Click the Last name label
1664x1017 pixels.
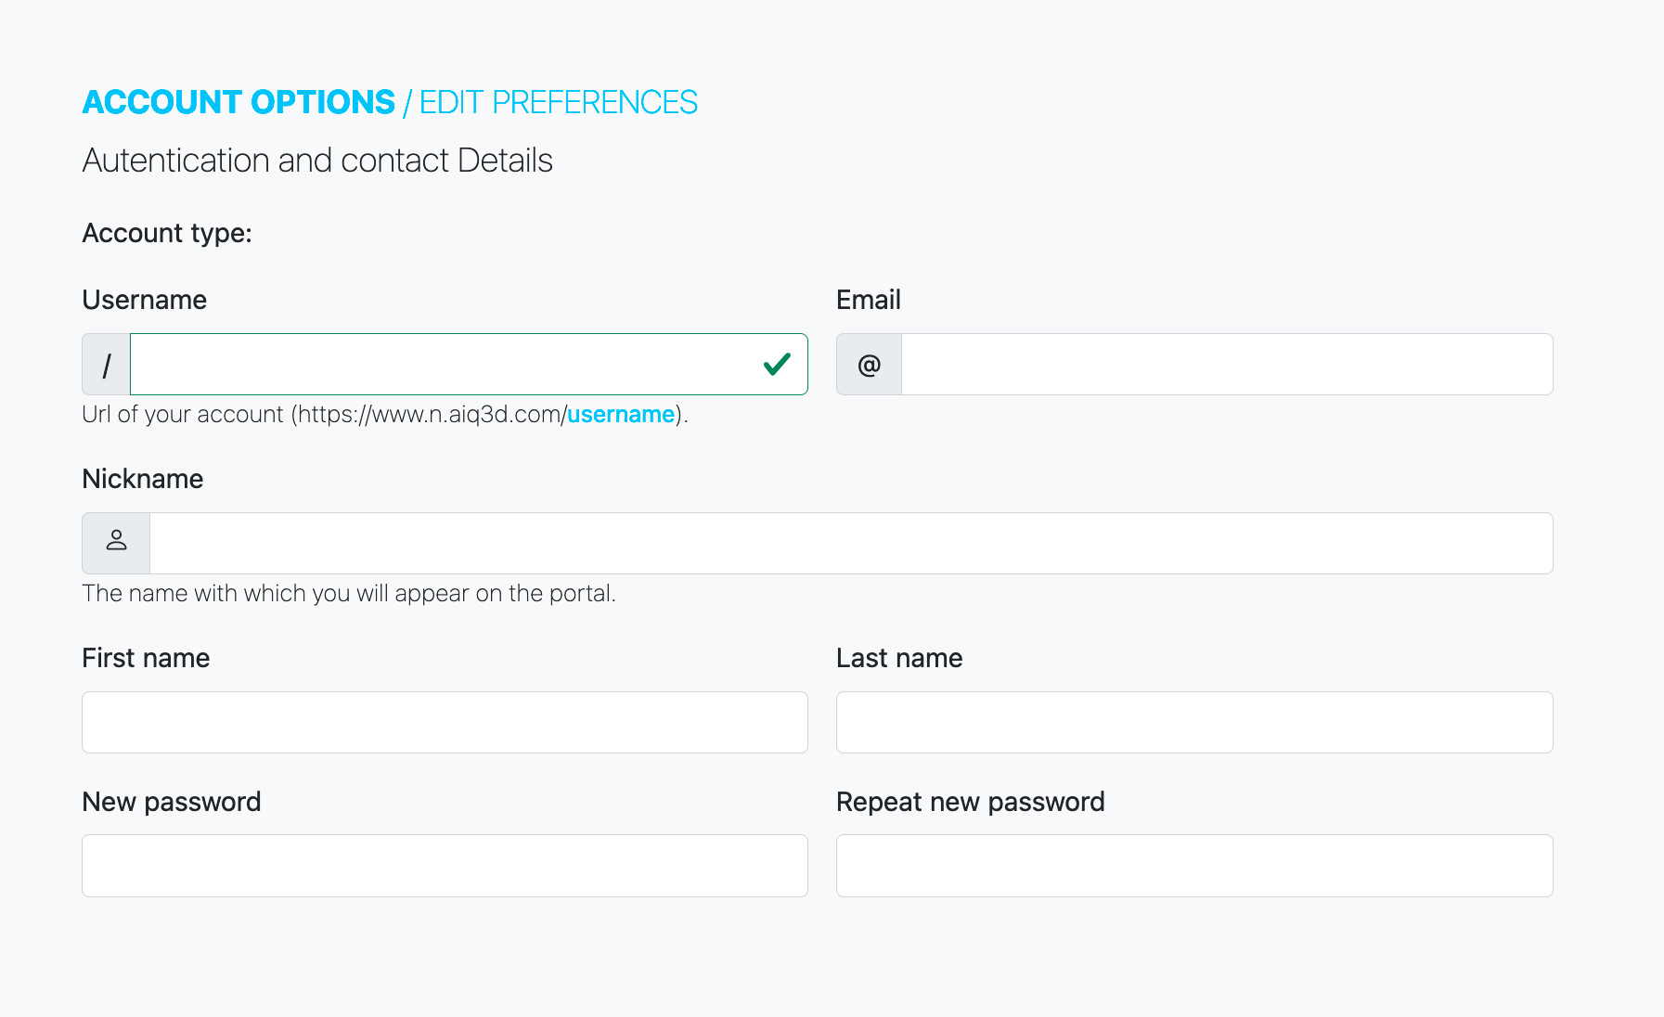point(898,658)
